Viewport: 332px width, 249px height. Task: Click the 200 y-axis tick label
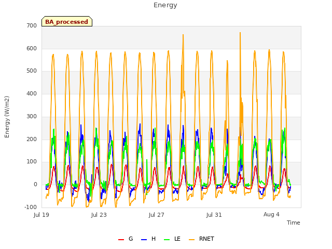click(32, 139)
